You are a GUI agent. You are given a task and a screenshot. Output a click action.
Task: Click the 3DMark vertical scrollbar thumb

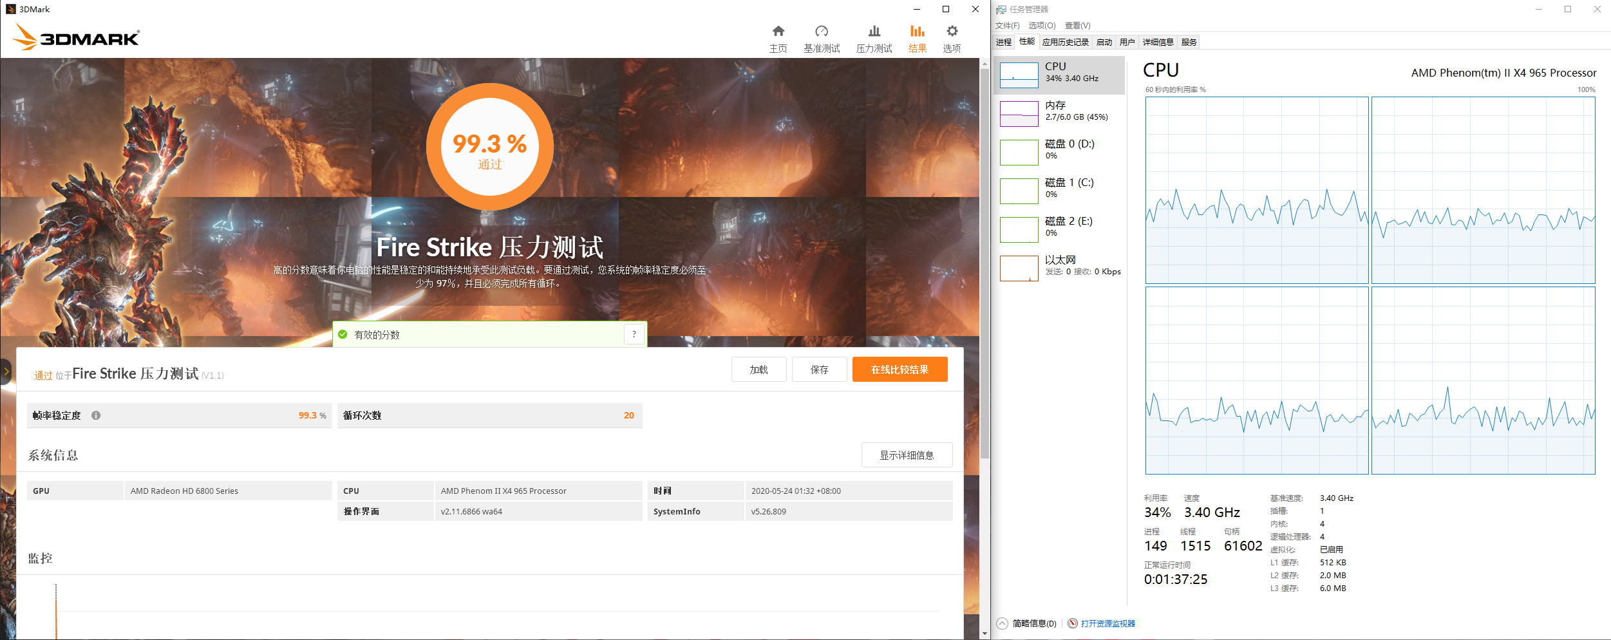point(984,263)
